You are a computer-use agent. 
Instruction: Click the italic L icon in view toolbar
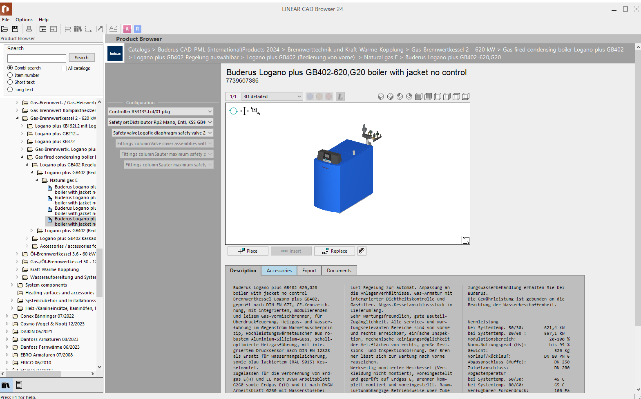340,96
